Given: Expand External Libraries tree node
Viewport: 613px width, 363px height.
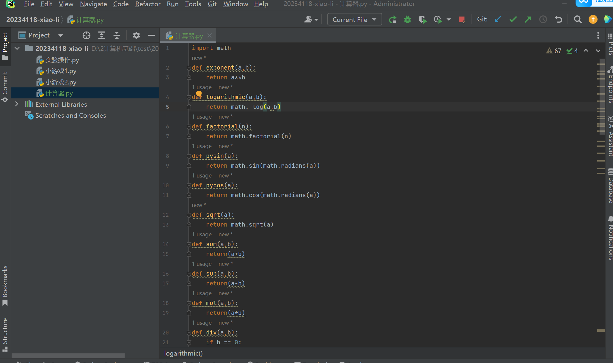Looking at the screenshot, I should pos(17,104).
